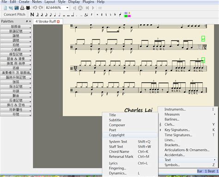Toggle the MIDI input icon
219x177 pixels.
(x=80, y=8)
